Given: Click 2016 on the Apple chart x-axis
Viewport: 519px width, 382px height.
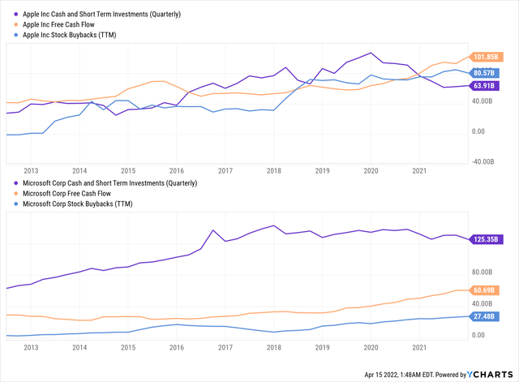Looking at the screenshot, I should click(177, 171).
